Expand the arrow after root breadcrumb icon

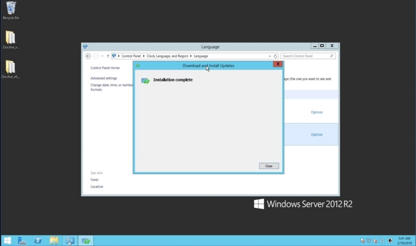(x=119, y=56)
